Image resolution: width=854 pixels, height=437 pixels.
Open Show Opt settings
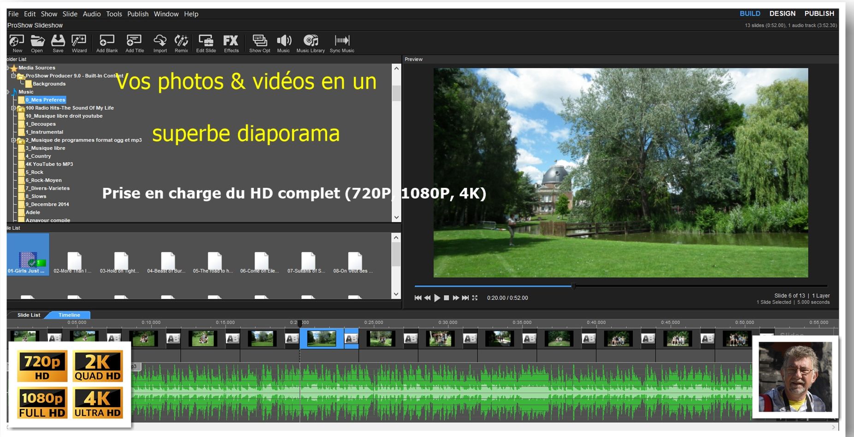259,43
